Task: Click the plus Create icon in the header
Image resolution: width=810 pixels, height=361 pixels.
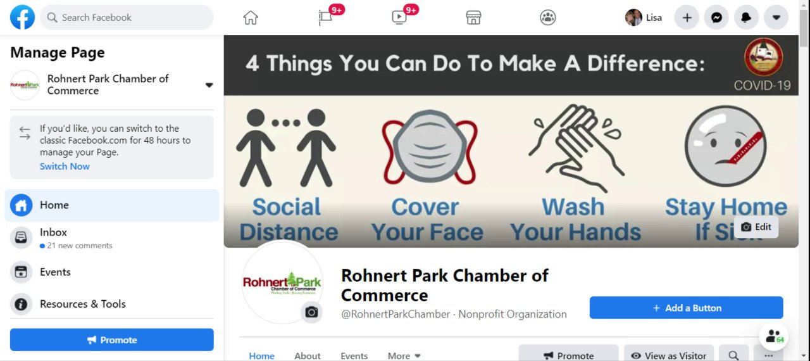Action: [x=687, y=18]
